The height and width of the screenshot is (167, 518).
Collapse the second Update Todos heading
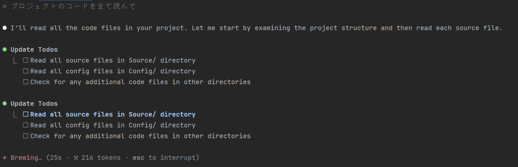(34, 103)
